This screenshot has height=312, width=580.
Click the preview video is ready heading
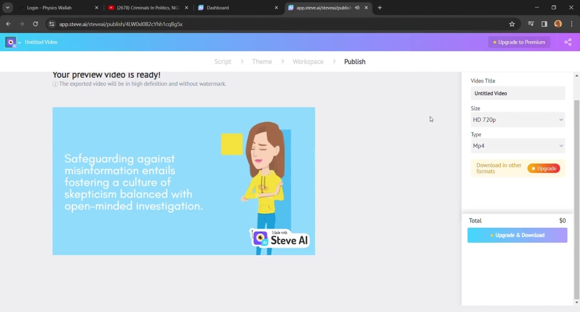(x=107, y=75)
